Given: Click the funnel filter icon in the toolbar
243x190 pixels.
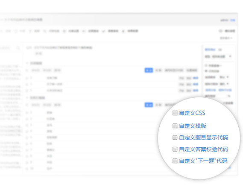Looking at the screenshot, I should coord(30,31).
